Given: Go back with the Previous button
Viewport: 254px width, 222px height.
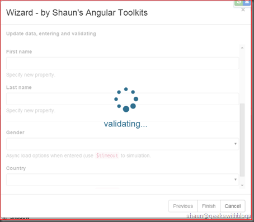Looking at the screenshot, I should [183, 206].
